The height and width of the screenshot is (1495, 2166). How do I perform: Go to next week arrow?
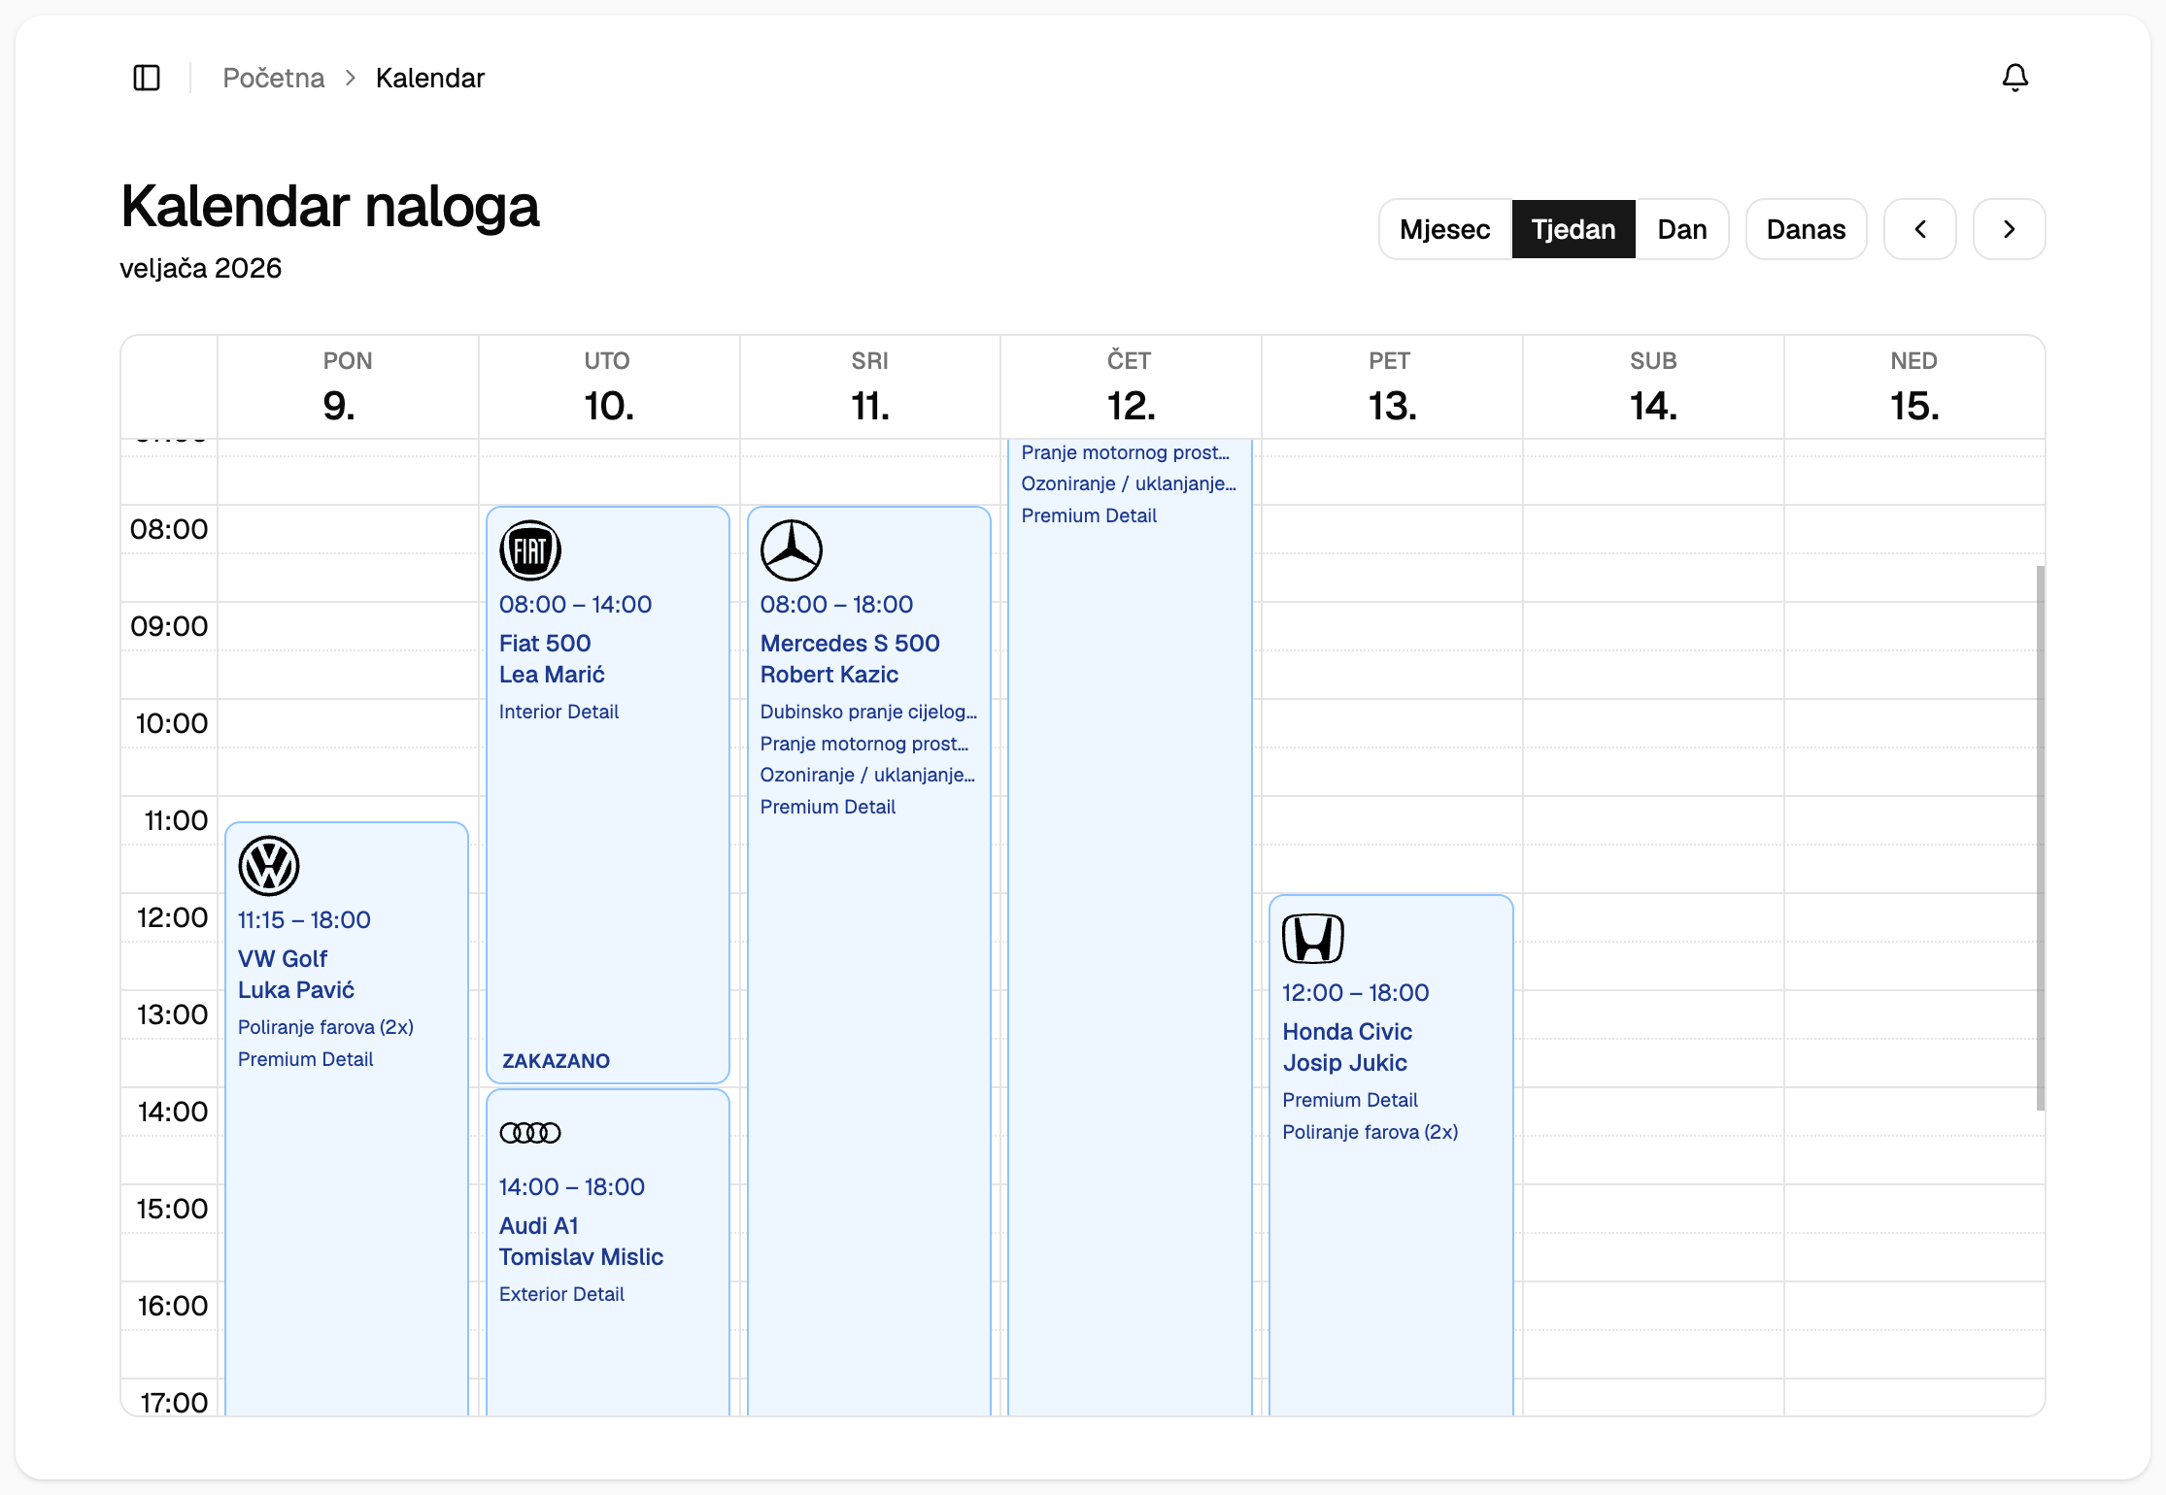pyautogui.click(x=2009, y=229)
